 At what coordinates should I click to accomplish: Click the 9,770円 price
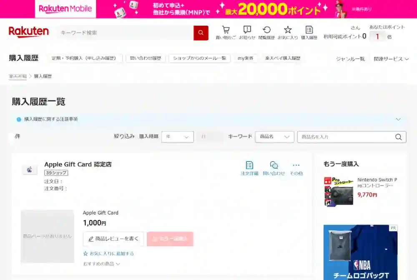pos(367,195)
